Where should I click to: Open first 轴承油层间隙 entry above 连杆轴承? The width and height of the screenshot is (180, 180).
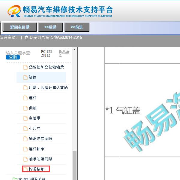[x=40, y=139]
